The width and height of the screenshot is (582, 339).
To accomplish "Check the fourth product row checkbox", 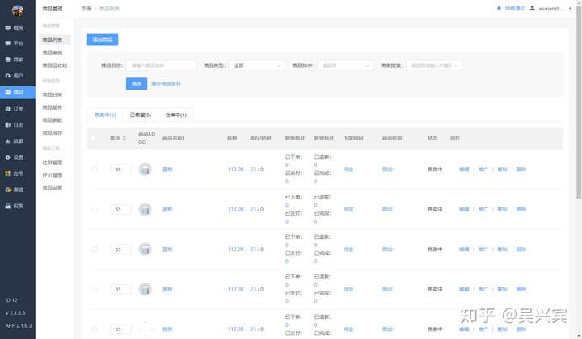I will tap(95, 289).
